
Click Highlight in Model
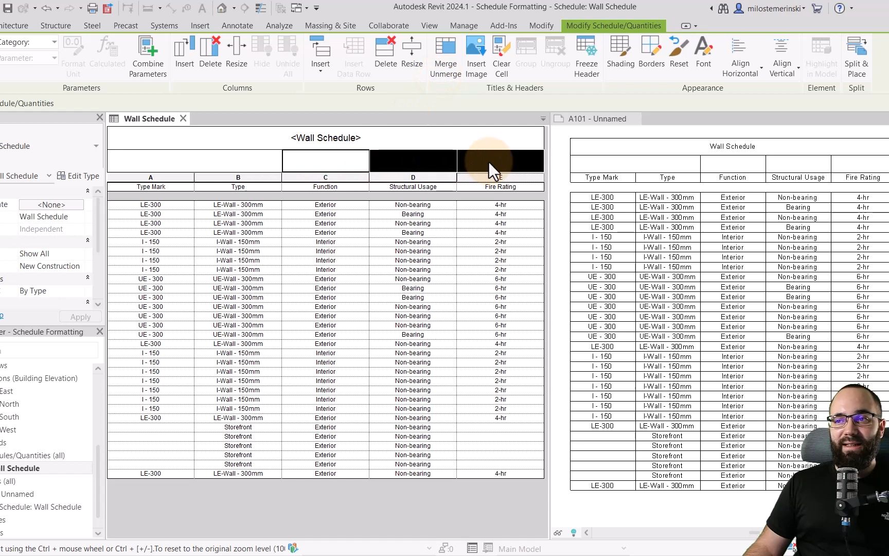pos(822,56)
